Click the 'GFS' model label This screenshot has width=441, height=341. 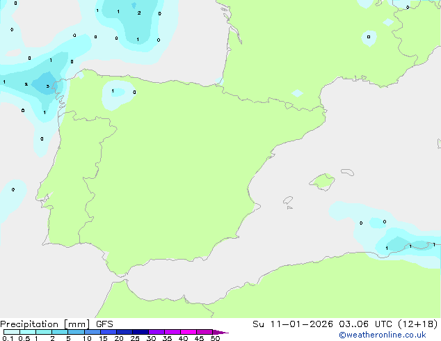click(x=104, y=324)
